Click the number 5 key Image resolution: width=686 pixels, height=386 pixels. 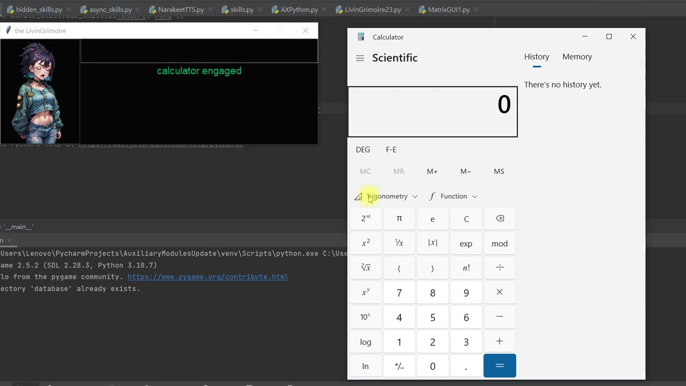433,317
